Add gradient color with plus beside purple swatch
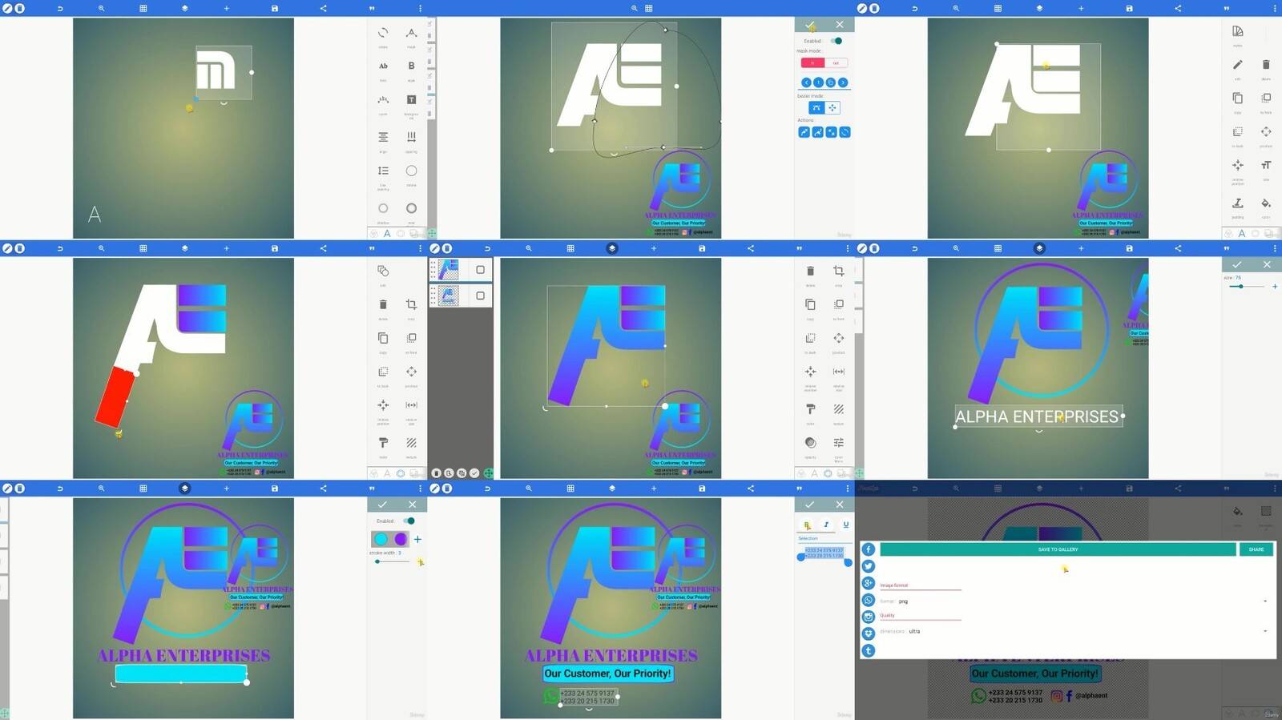 click(417, 539)
